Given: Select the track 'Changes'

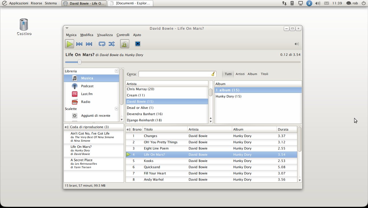Looking at the screenshot, I should [211, 136].
